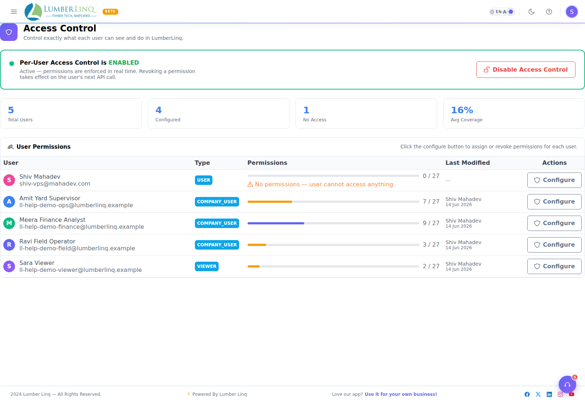Click the BETA badge
The height and width of the screenshot is (402, 585).
pos(110,11)
